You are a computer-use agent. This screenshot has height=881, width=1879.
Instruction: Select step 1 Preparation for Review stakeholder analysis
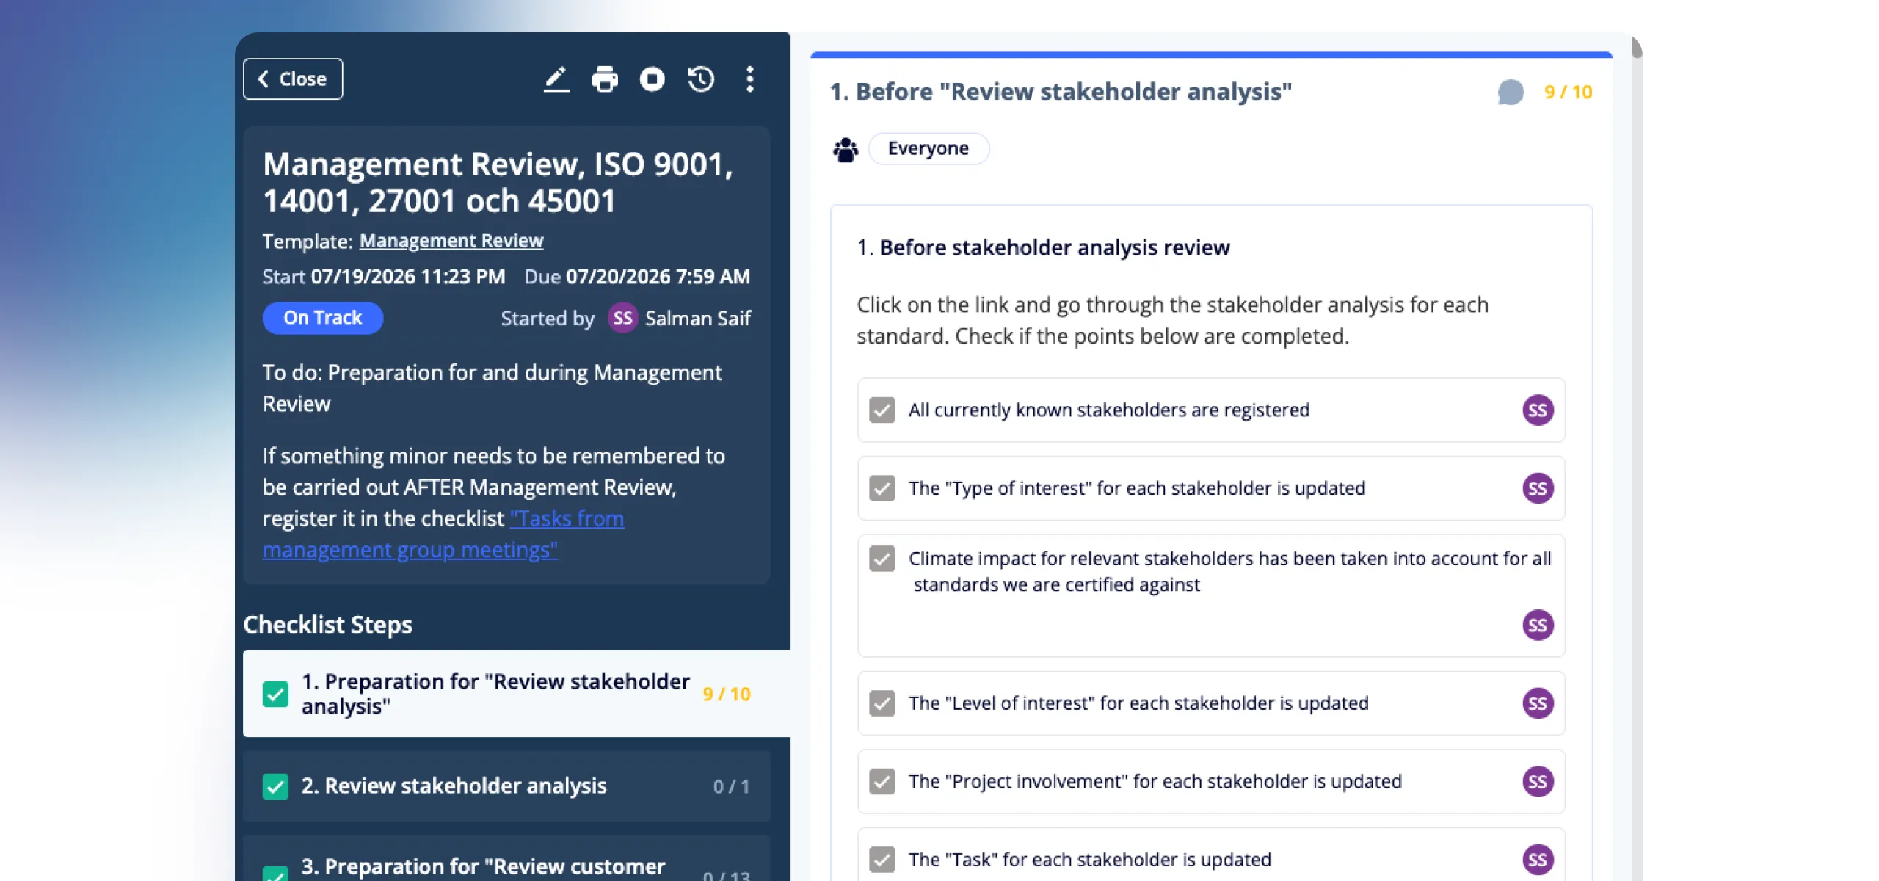pyautogui.click(x=516, y=693)
